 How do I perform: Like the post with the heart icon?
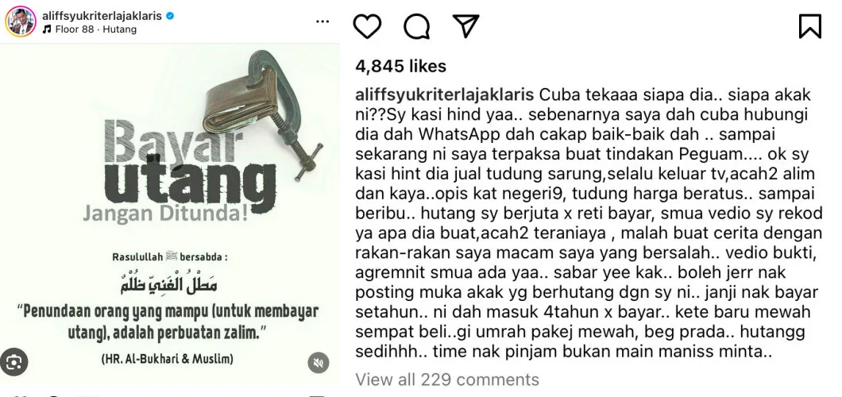(367, 25)
